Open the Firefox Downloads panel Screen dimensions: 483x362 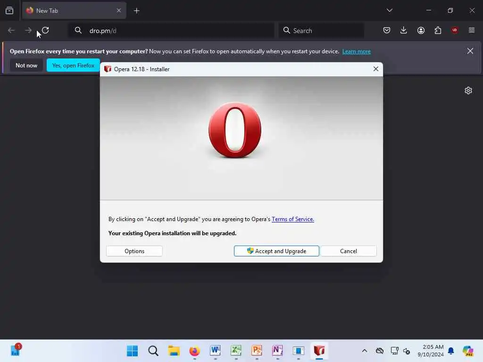(x=404, y=30)
